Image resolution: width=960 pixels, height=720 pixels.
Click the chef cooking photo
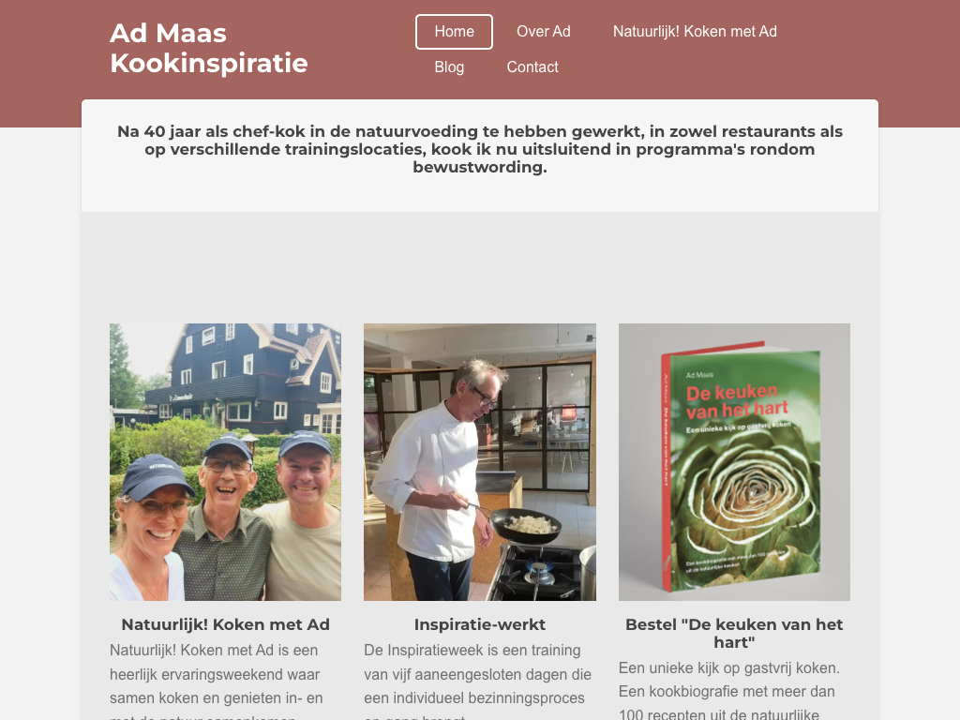(x=479, y=462)
